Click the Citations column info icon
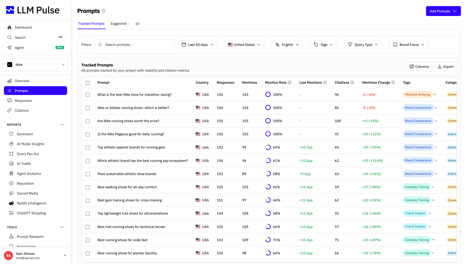 (352, 83)
